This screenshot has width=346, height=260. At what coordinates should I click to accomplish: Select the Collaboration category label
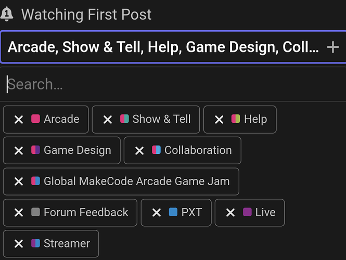198,150
